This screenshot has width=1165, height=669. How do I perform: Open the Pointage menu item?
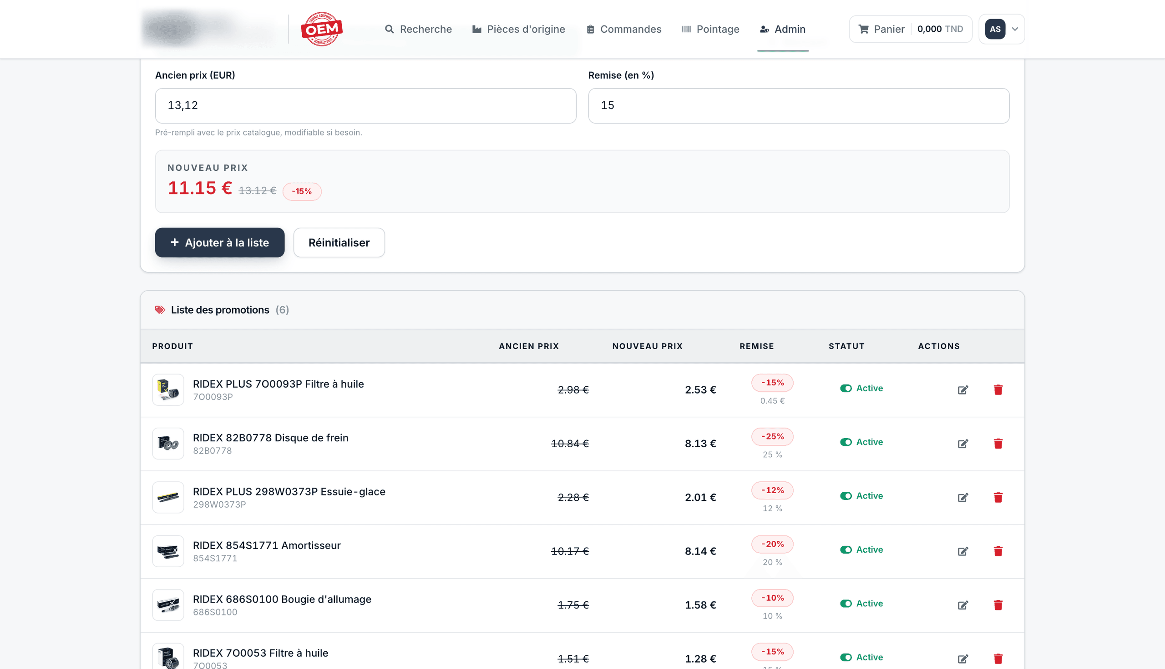point(710,29)
